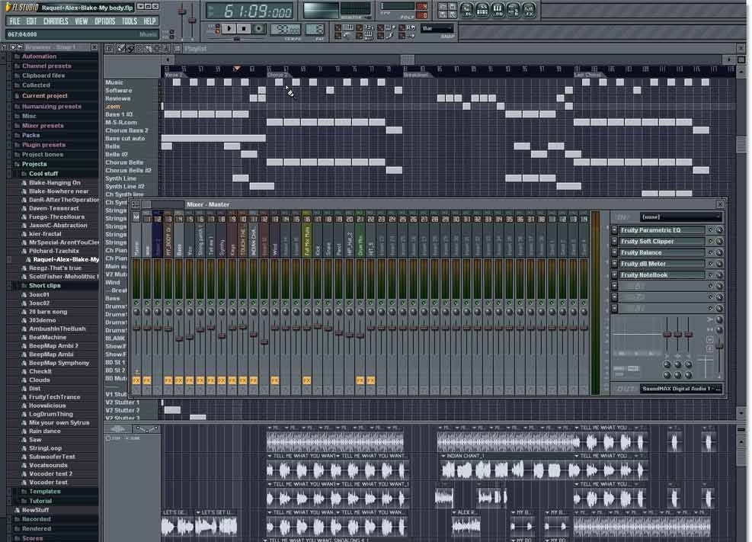Toggle Fruity Soft Clipper effect enable light
This screenshot has height=542, width=752.
(711, 241)
